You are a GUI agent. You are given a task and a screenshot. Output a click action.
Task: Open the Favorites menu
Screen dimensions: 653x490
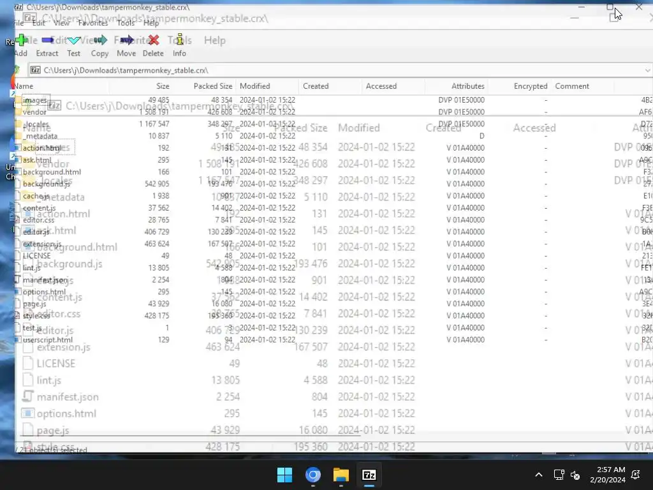(93, 23)
